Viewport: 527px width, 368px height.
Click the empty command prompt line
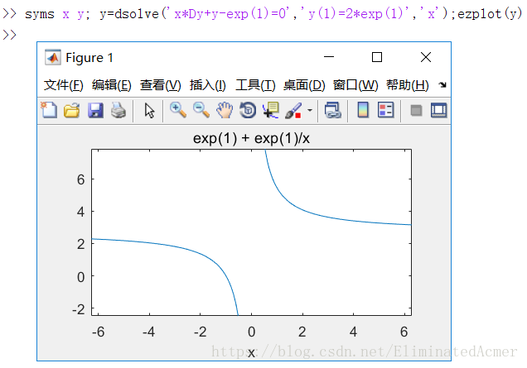tap(9, 35)
